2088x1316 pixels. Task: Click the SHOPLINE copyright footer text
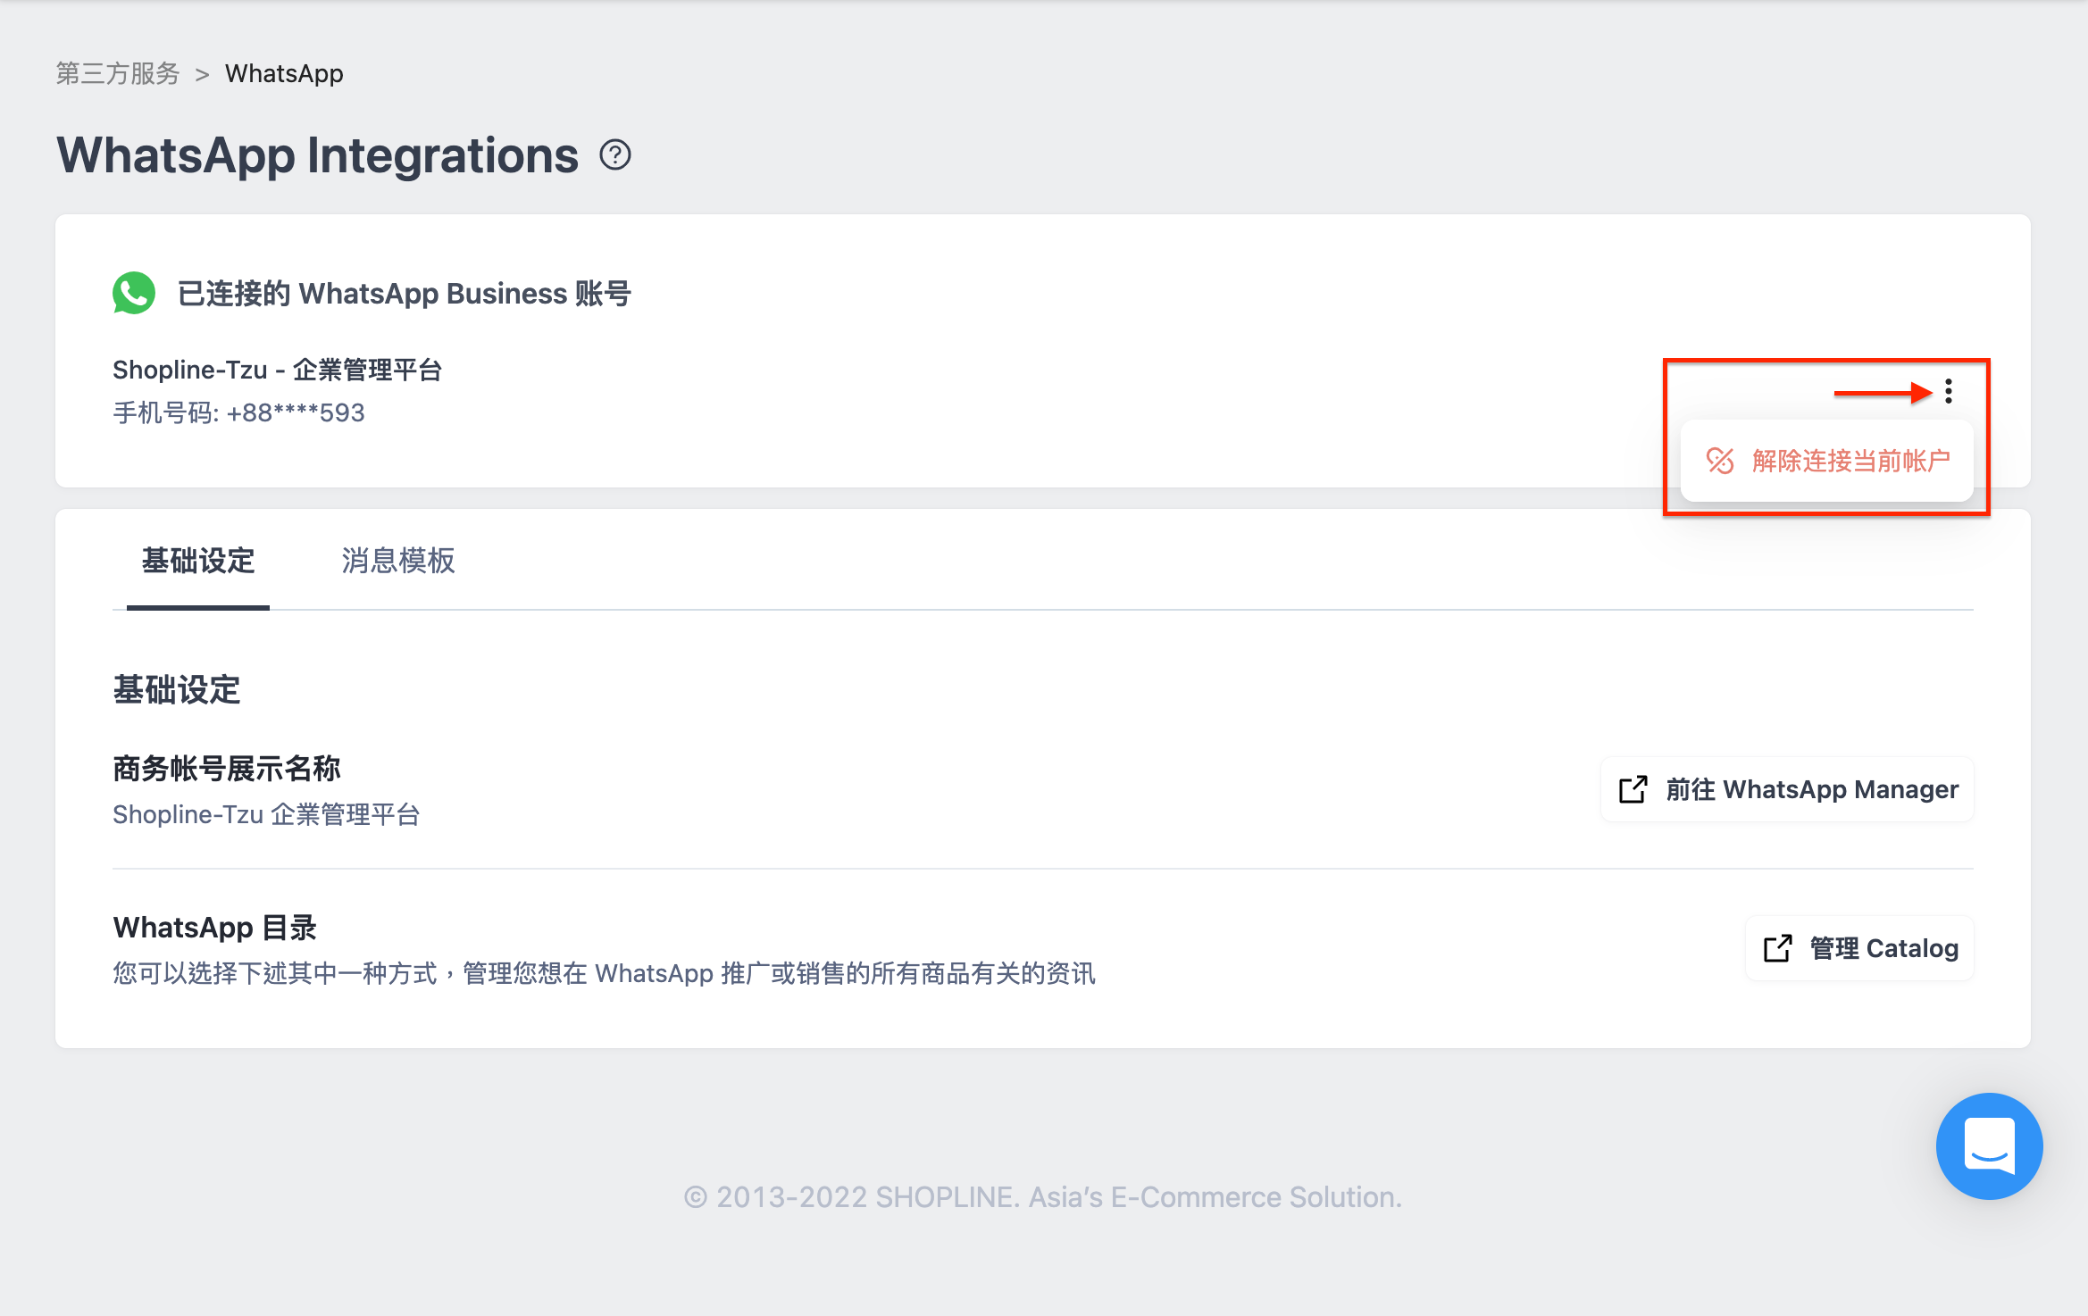[1043, 1196]
